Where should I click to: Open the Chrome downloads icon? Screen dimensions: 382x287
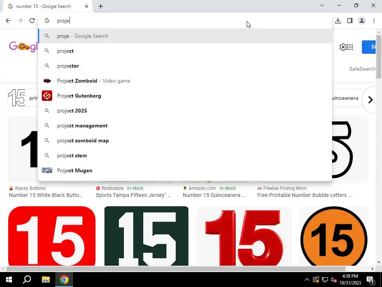(338, 21)
